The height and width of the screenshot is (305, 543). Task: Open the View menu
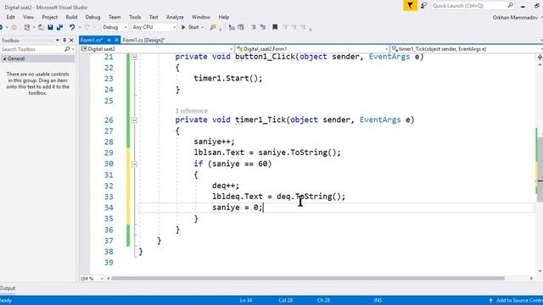(28, 17)
